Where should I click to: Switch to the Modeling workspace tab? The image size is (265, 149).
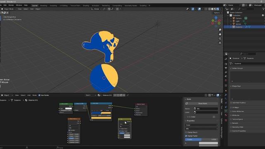pyautogui.click(x=43, y=5)
